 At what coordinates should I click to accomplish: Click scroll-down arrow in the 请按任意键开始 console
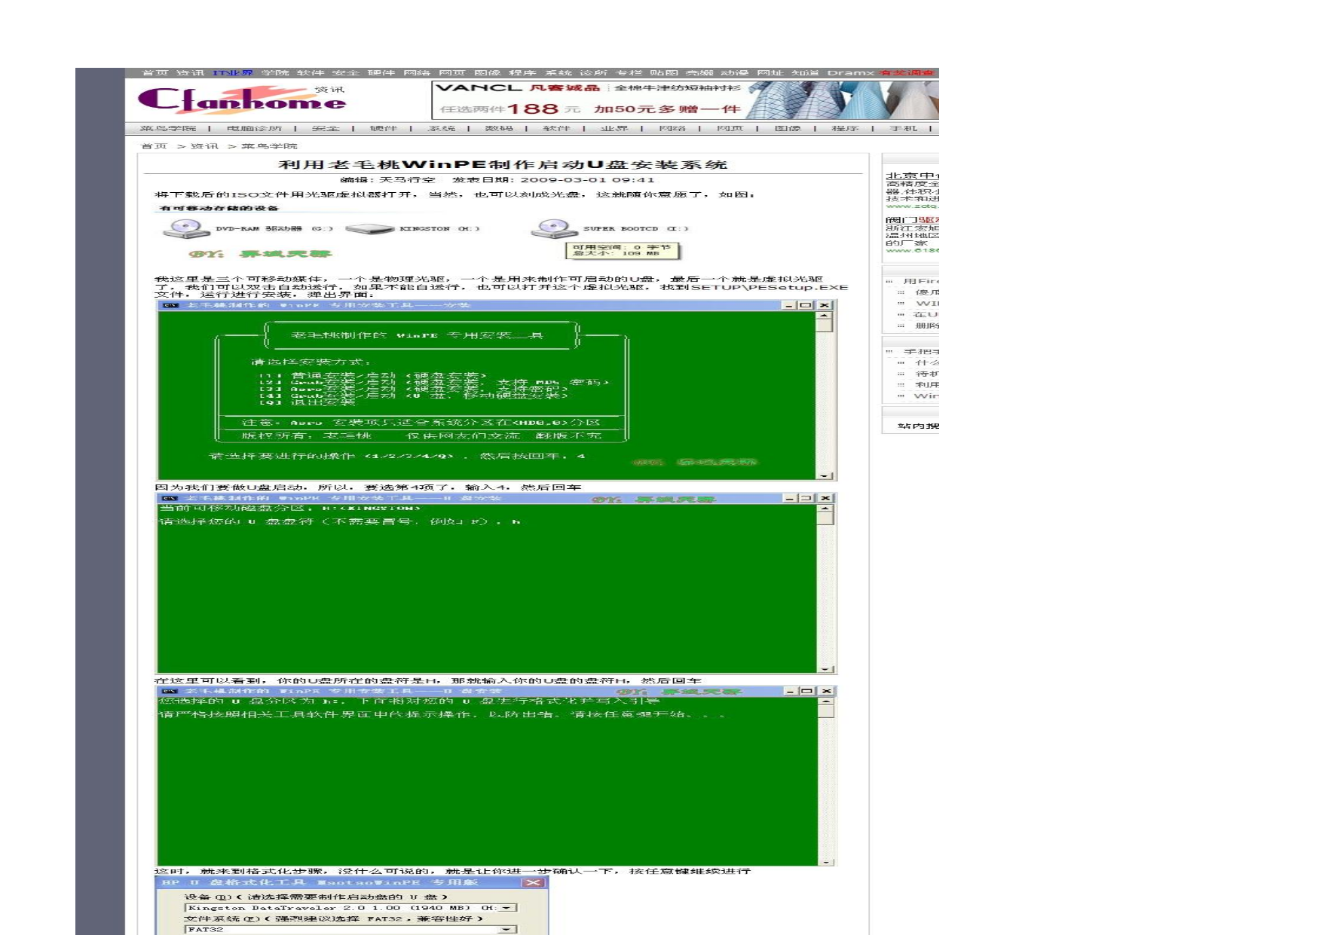click(x=827, y=861)
